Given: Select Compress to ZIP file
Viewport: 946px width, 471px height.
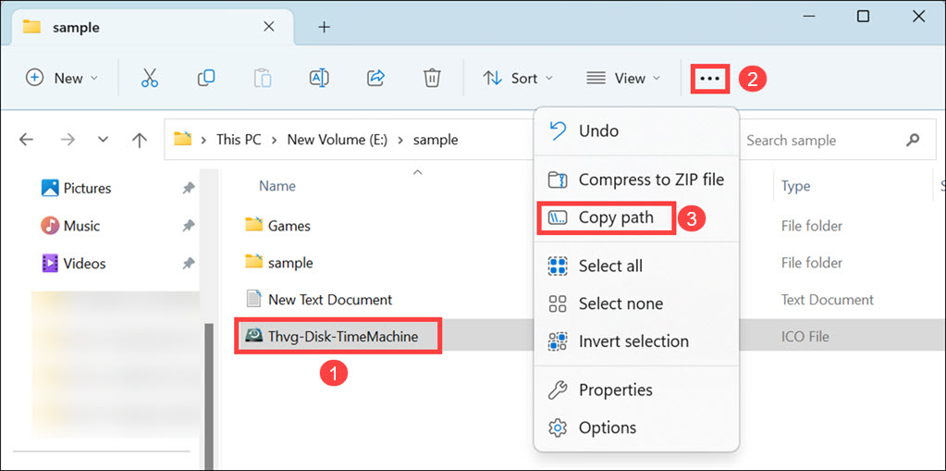Looking at the screenshot, I should pos(650,180).
